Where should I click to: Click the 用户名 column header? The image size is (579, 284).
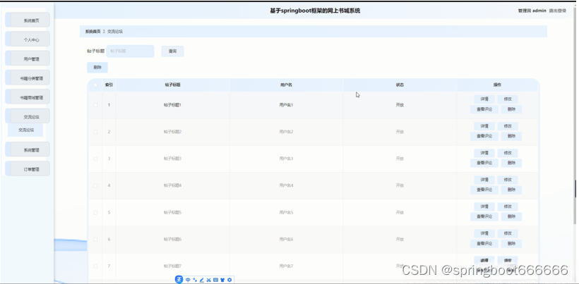[286, 85]
